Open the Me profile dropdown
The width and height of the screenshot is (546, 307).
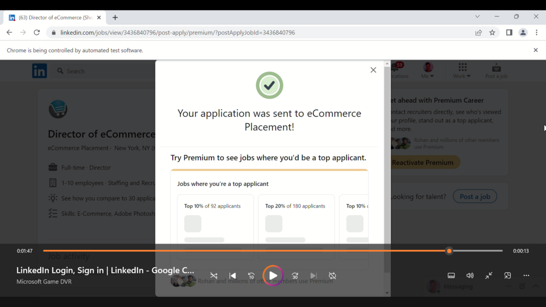click(x=428, y=70)
